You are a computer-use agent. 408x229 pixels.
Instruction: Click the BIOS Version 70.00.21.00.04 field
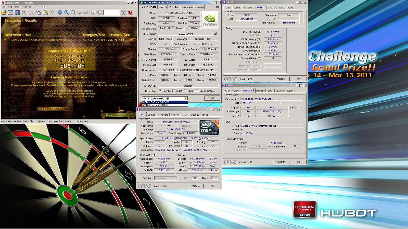[x=185, y=34]
